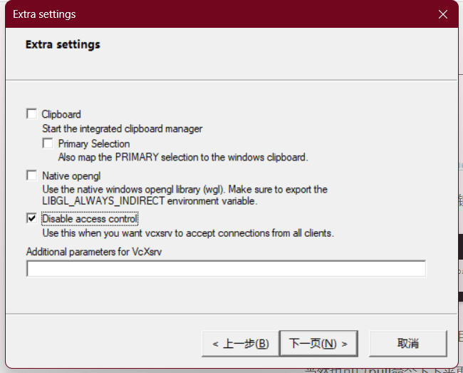Click the "Also map the PRIMARY selection" description
Image resolution: width=463 pixels, height=373 pixels.
[182, 158]
